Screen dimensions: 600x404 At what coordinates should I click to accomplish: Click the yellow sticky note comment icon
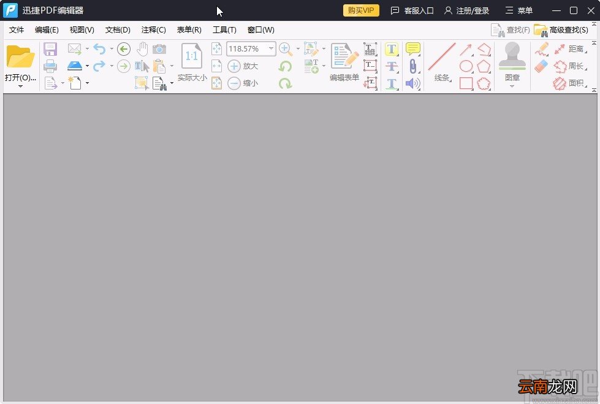click(413, 49)
